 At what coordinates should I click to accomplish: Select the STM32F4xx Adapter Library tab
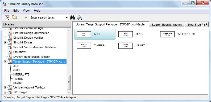point(111,24)
